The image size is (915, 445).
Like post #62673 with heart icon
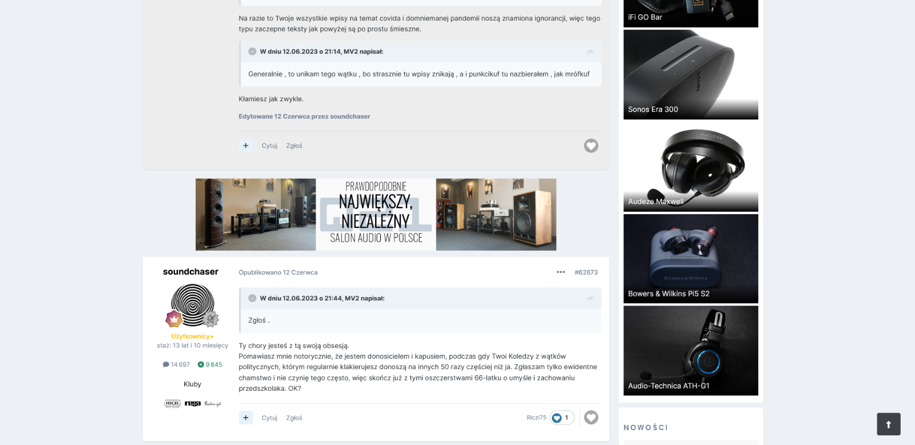point(591,418)
